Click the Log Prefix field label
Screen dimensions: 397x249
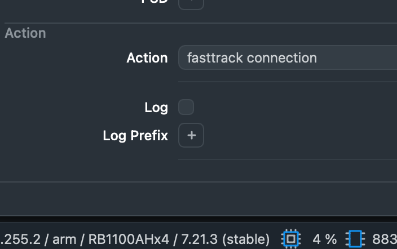click(135, 136)
